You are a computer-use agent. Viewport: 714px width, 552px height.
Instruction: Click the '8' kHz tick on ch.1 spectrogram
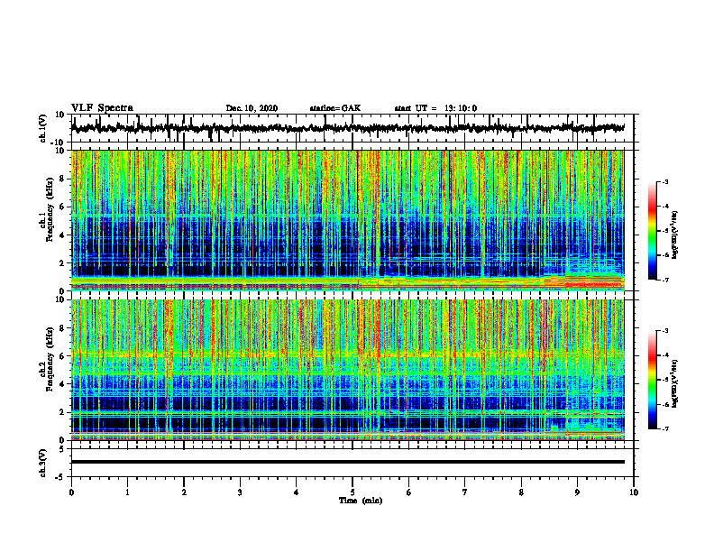(x=62, y=179)
